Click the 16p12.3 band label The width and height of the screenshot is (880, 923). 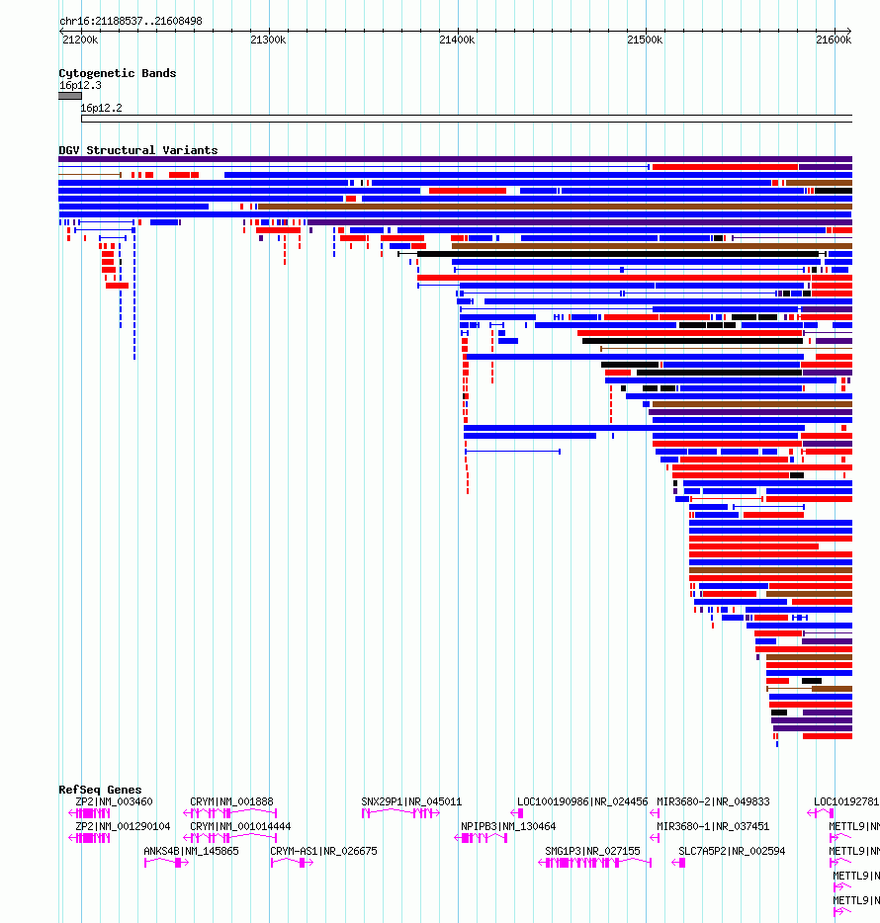point(80,85)
